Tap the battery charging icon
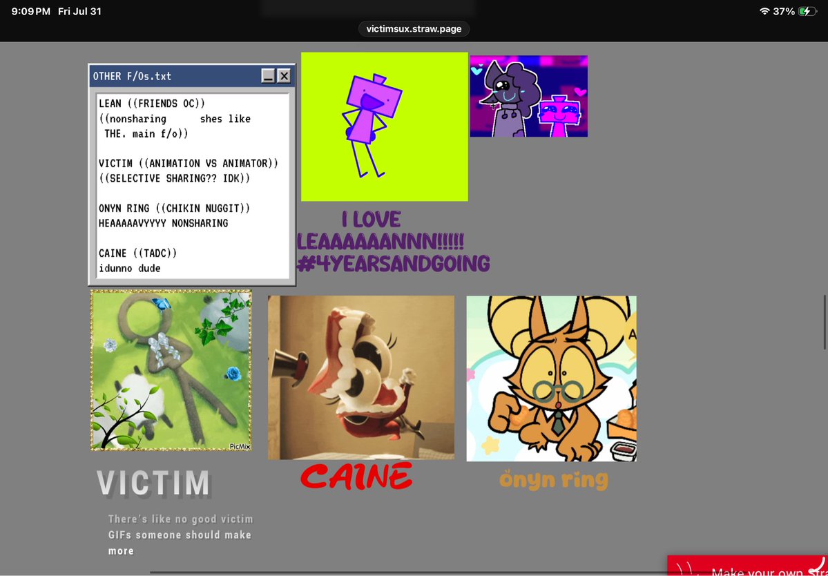 808,11
